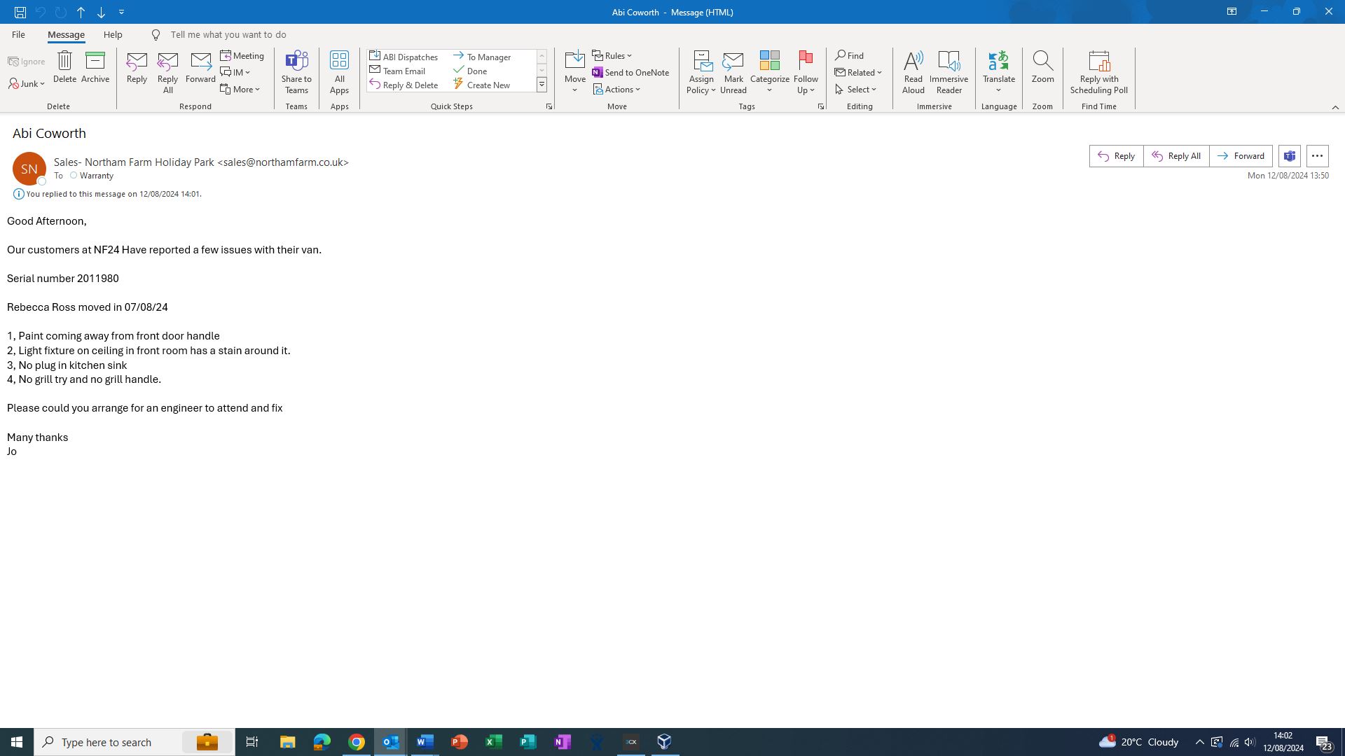Click the Teams icon beside Forward
Viewport: 1345px width, 756px height.
tap(1290, 156)
